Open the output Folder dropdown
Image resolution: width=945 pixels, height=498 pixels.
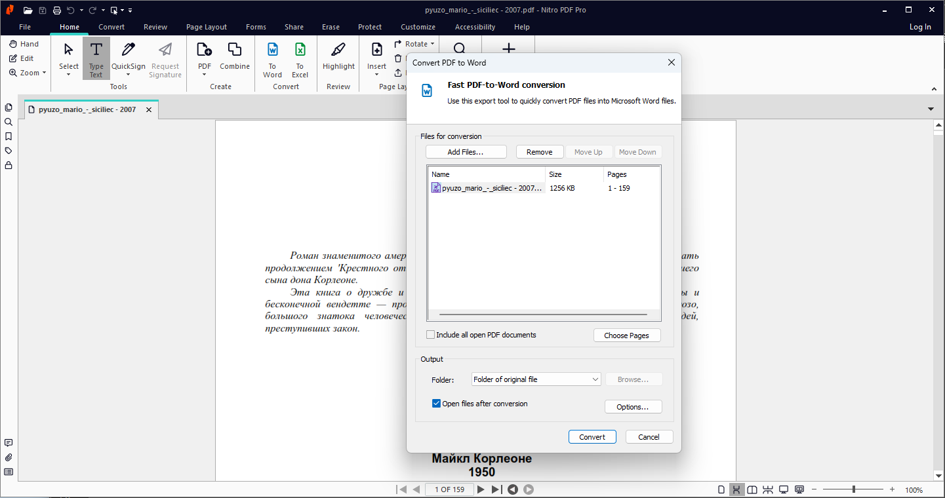click(536, 379)
